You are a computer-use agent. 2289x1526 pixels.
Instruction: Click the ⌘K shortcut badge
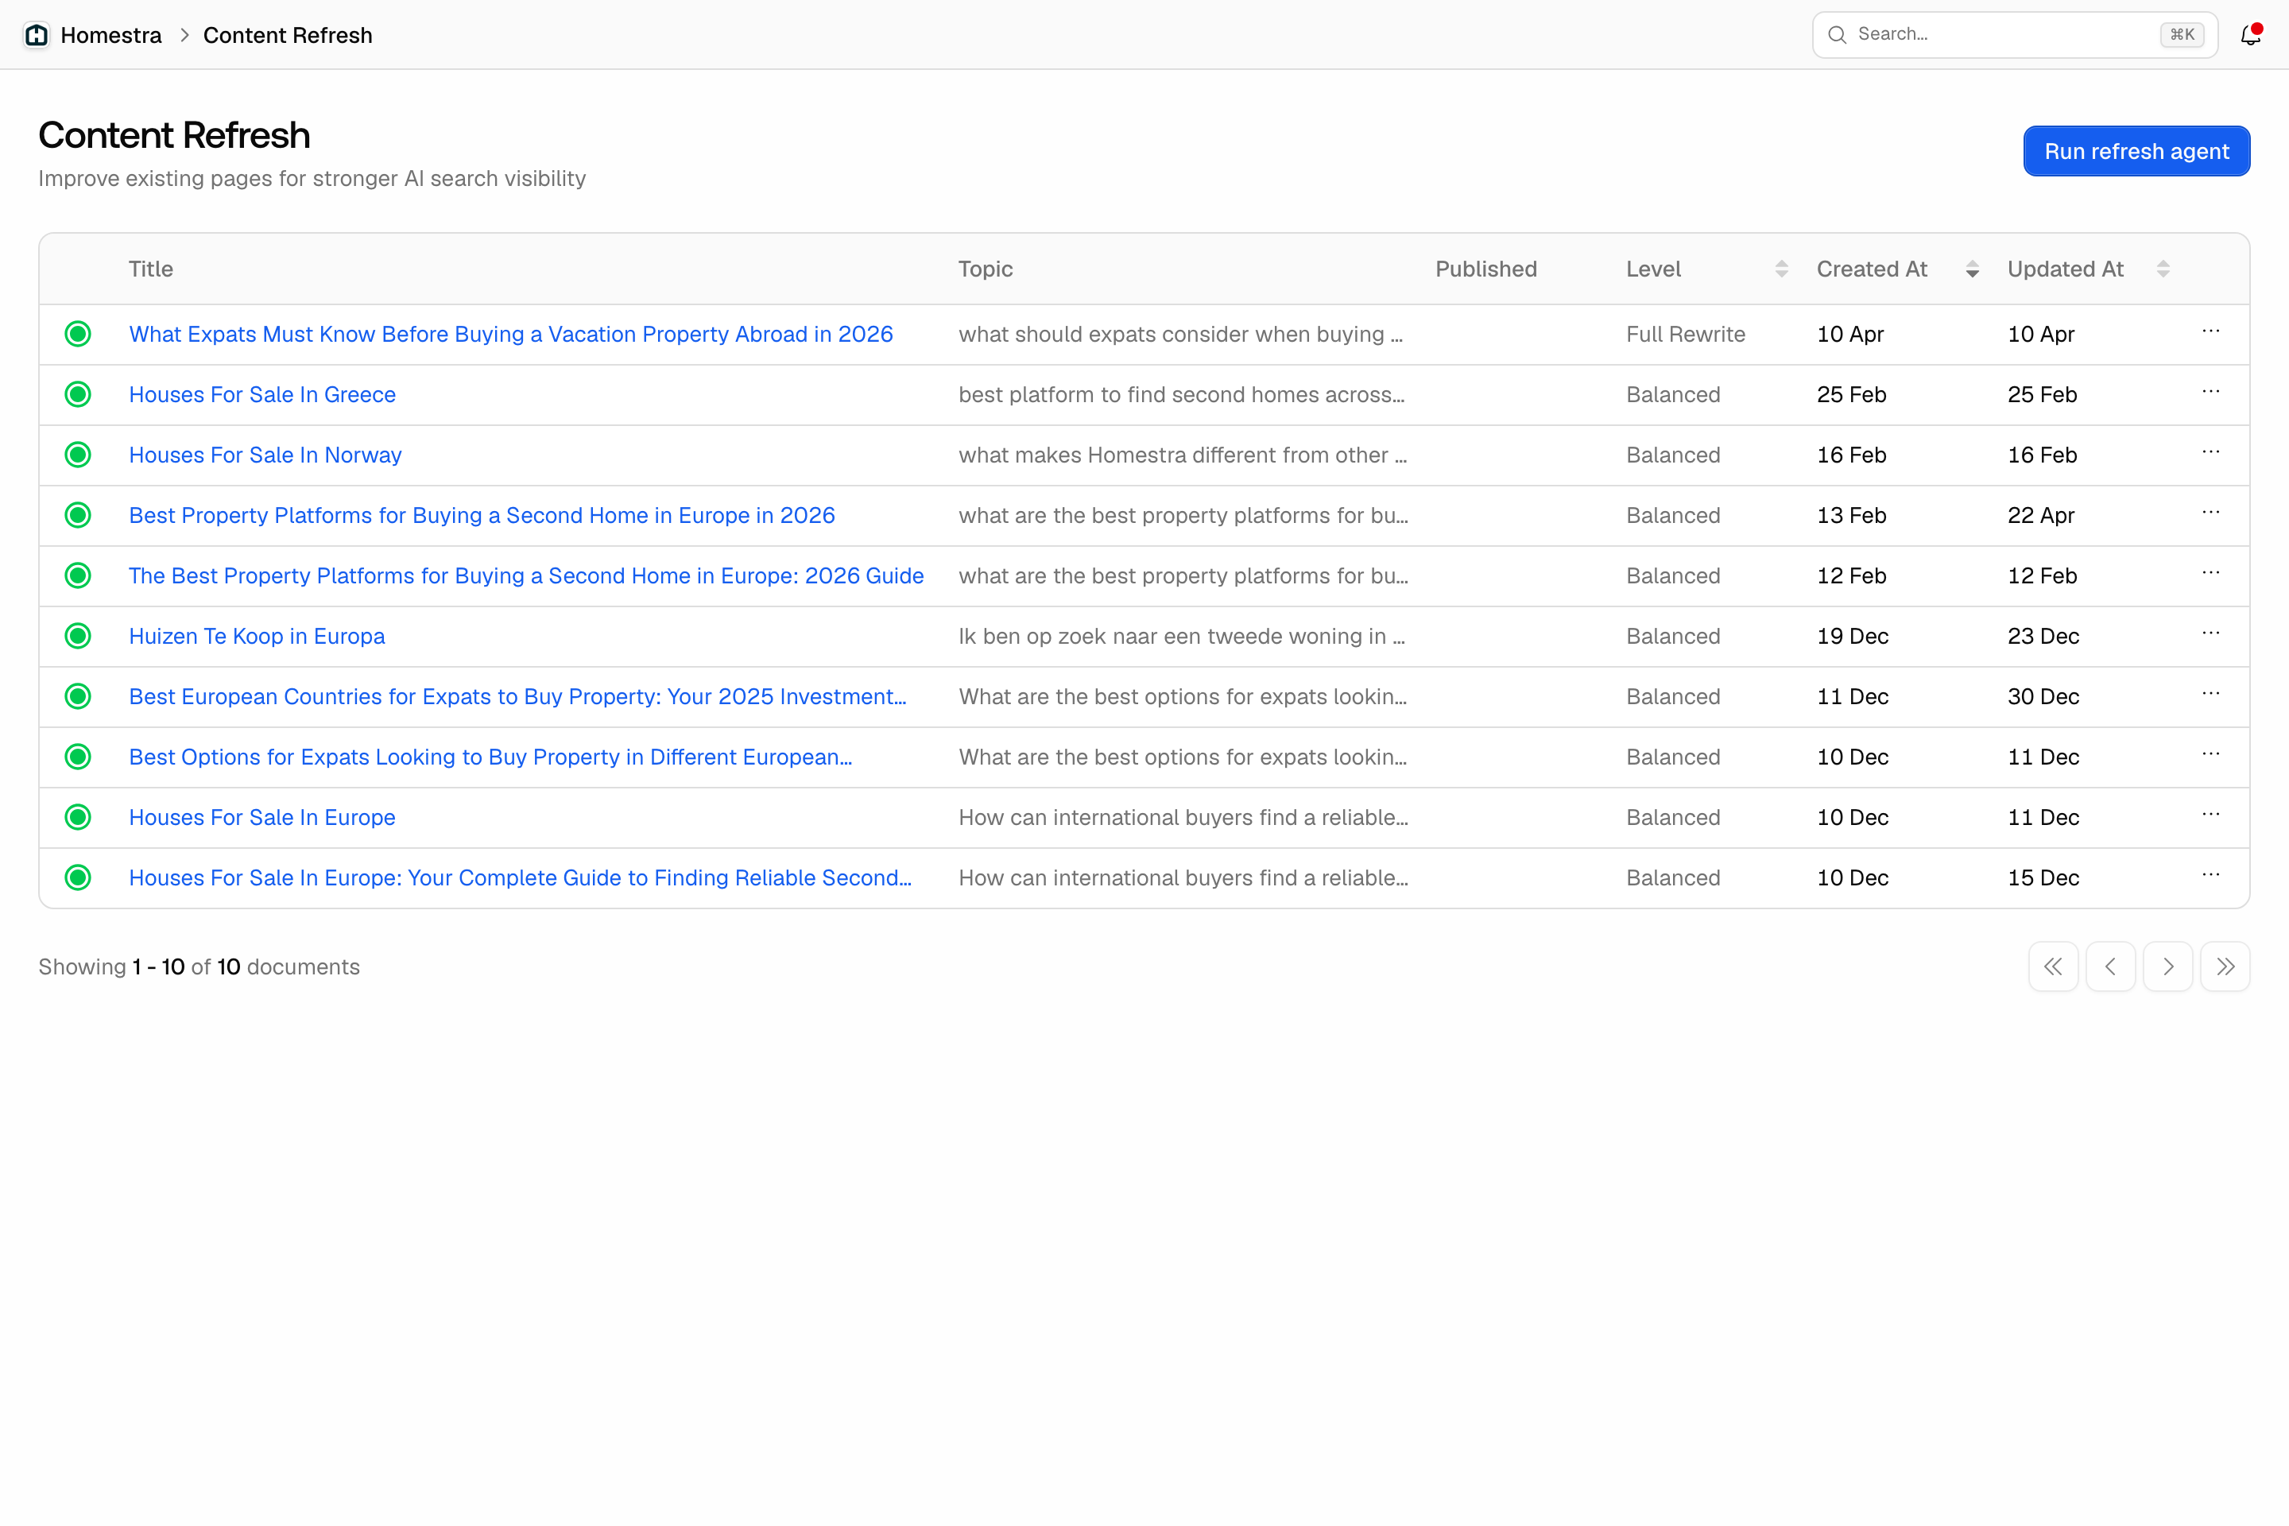pyautogui.click(x=2182, y=35)
